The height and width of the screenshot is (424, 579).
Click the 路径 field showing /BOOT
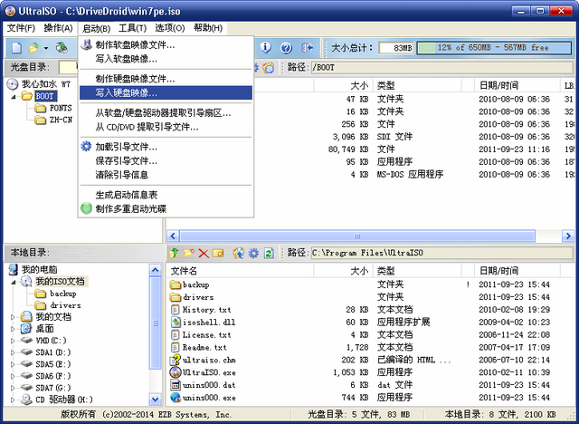click(x=441, y=67)
